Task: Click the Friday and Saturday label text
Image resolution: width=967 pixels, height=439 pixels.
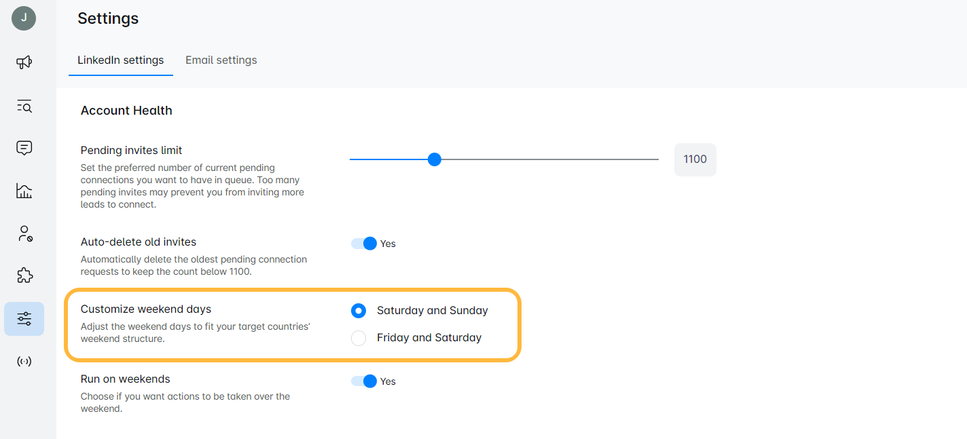Action: (429, 338)
